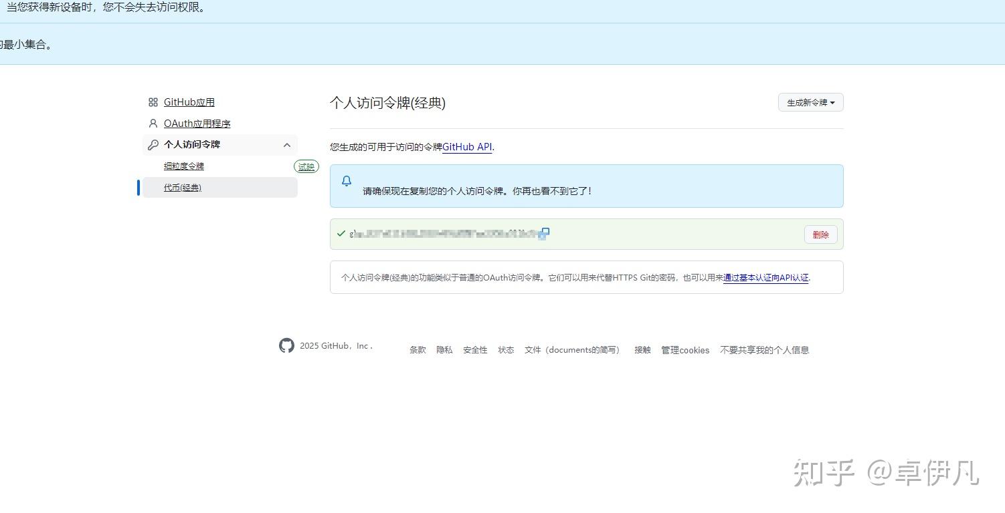
Task: Open the 通过基本认证向API认证 link
Action: point(765,277)
